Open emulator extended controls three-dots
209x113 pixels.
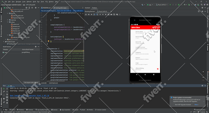(x=120, y=14)
